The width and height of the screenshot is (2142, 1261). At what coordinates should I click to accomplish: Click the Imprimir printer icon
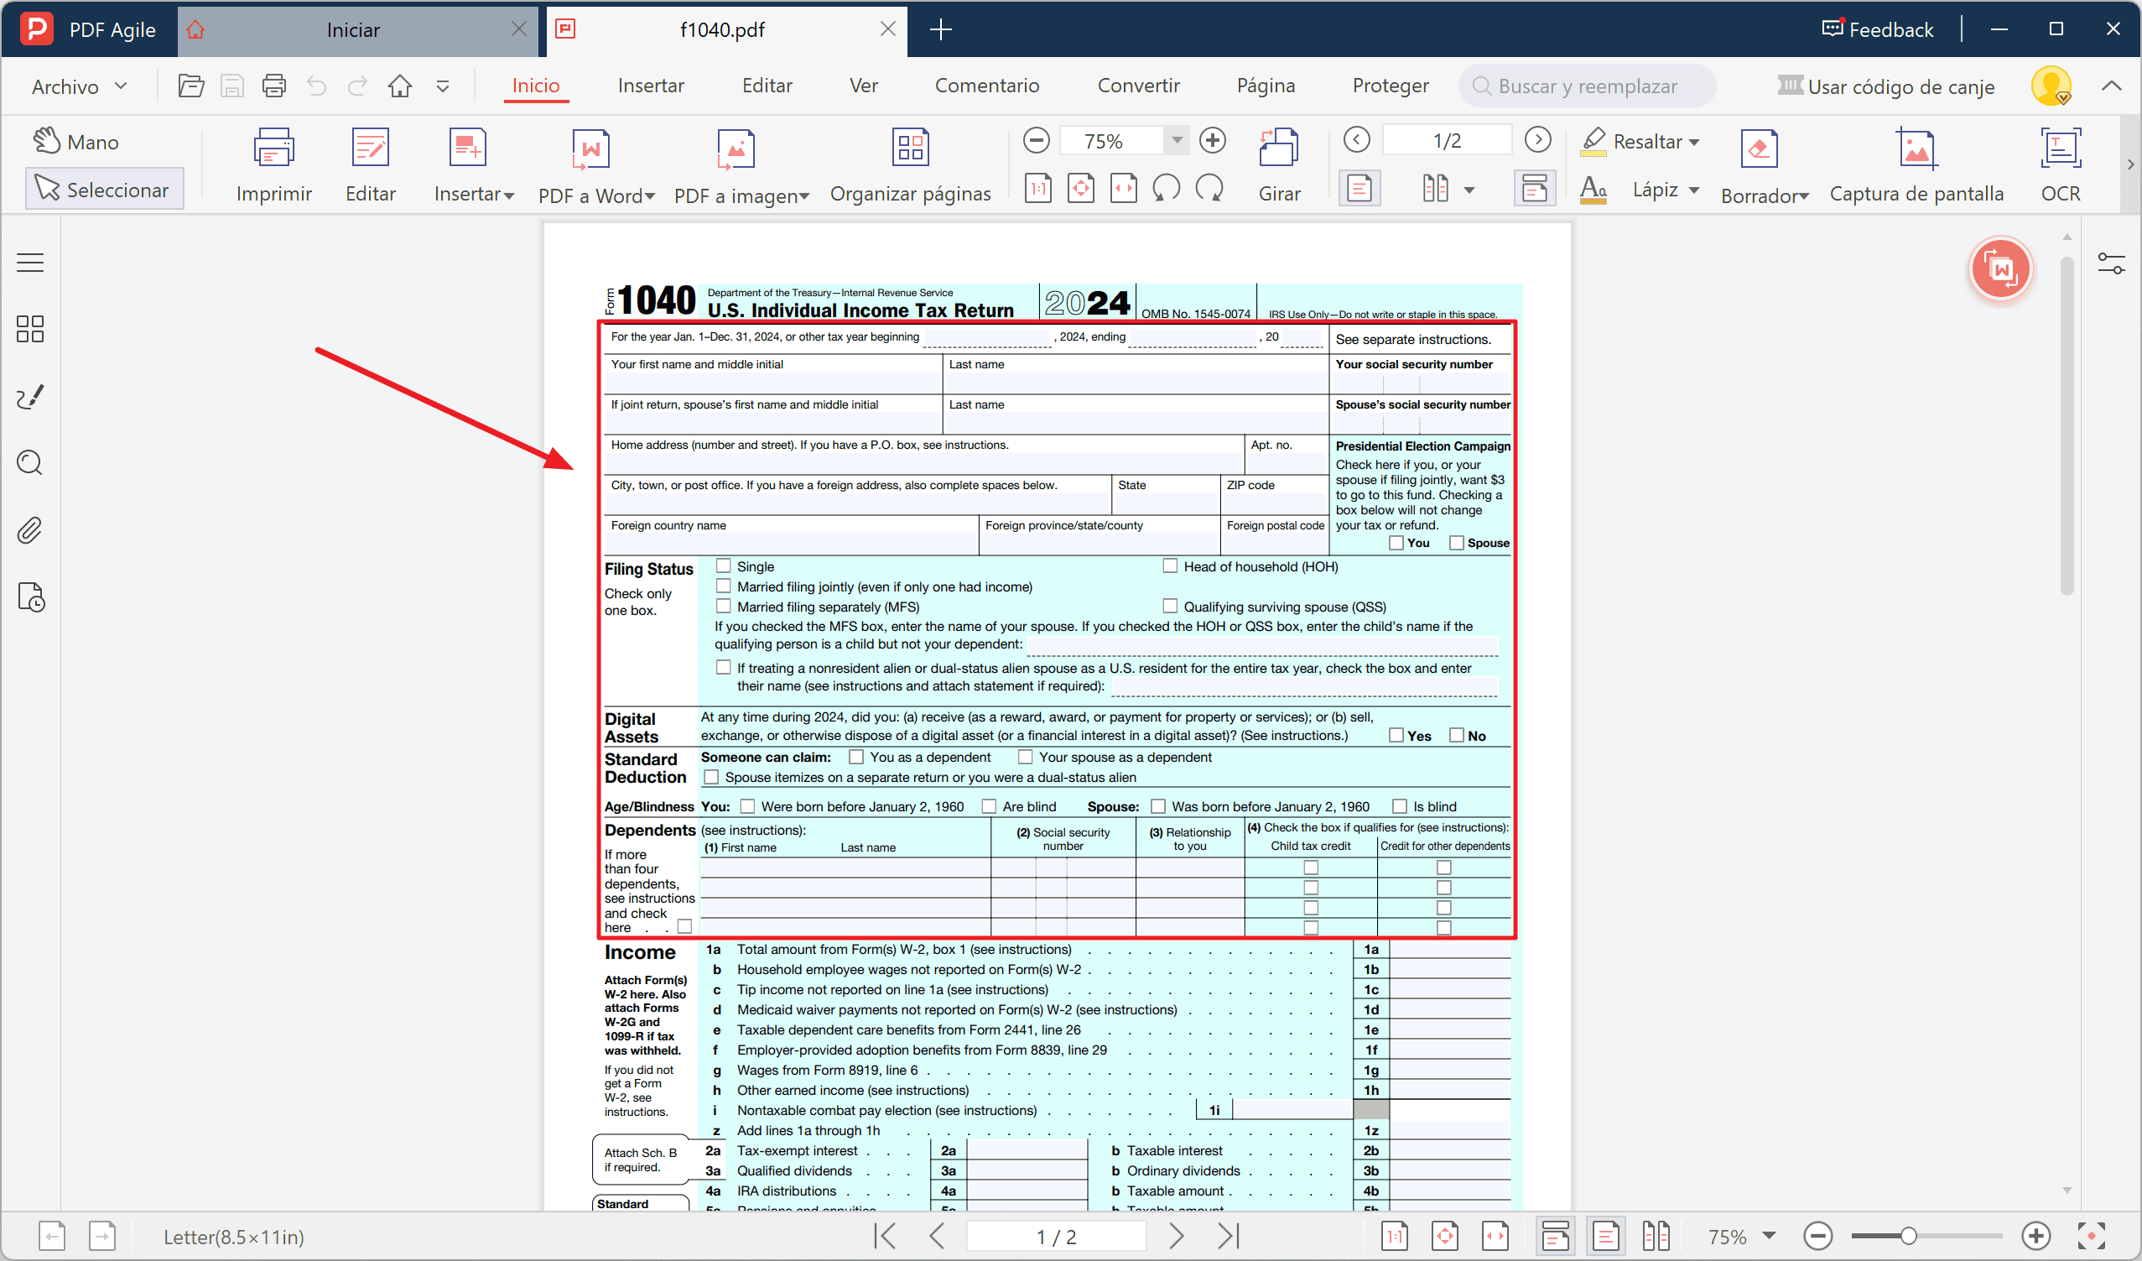coord(273,148)
